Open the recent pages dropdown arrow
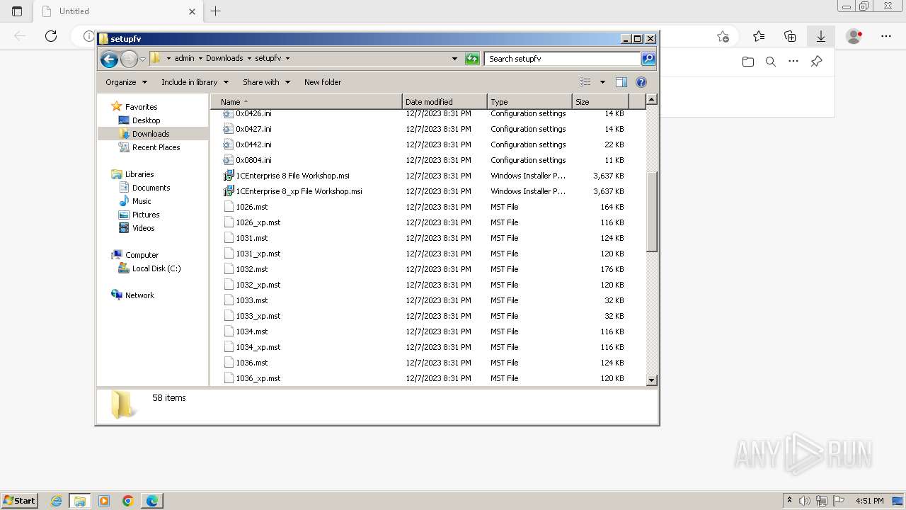 click(142, 59)
